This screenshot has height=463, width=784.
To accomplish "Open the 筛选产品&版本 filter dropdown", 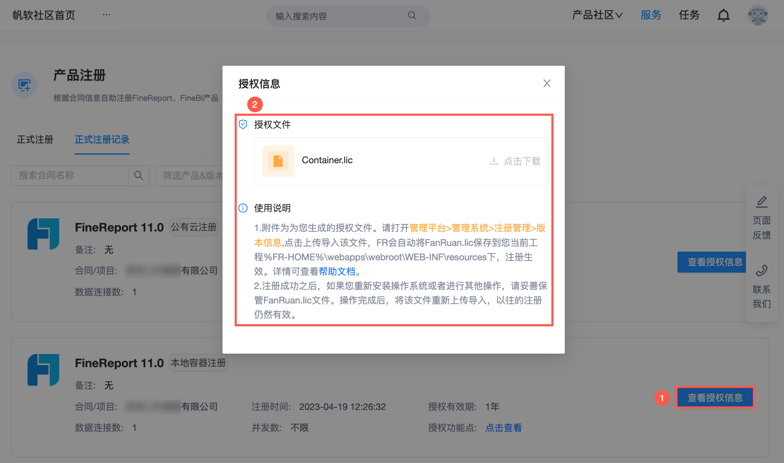I will pyautogui.click(x=189, y=176).
